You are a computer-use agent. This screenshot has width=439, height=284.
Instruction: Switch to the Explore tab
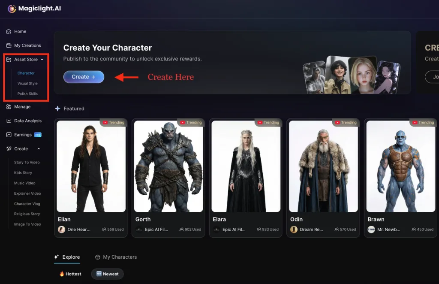click(67, 257)
